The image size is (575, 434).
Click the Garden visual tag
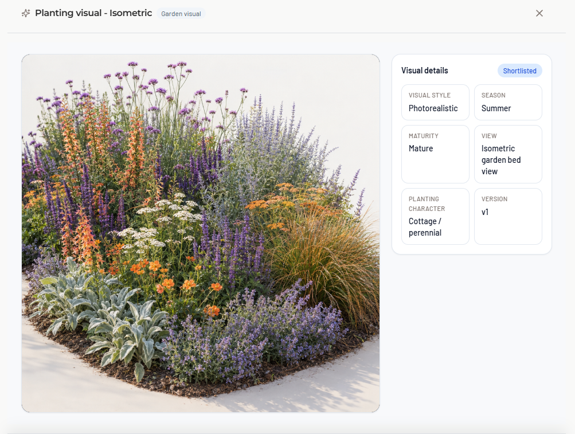point(181,14)
